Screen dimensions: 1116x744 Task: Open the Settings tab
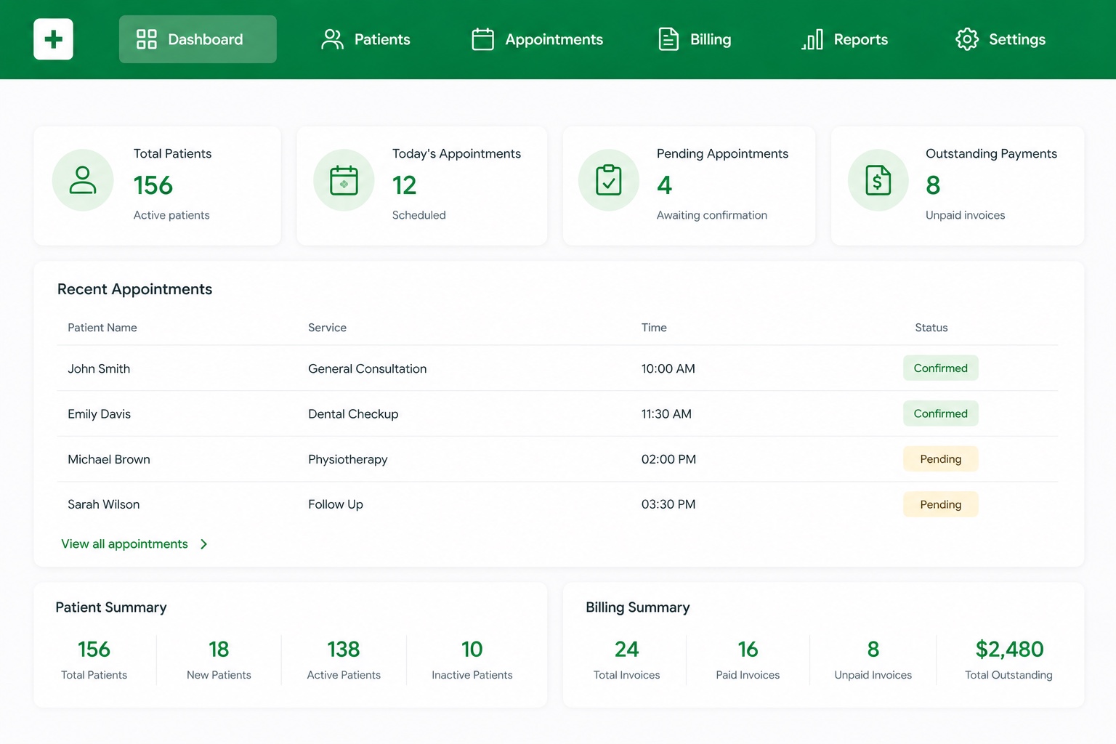1000,39
